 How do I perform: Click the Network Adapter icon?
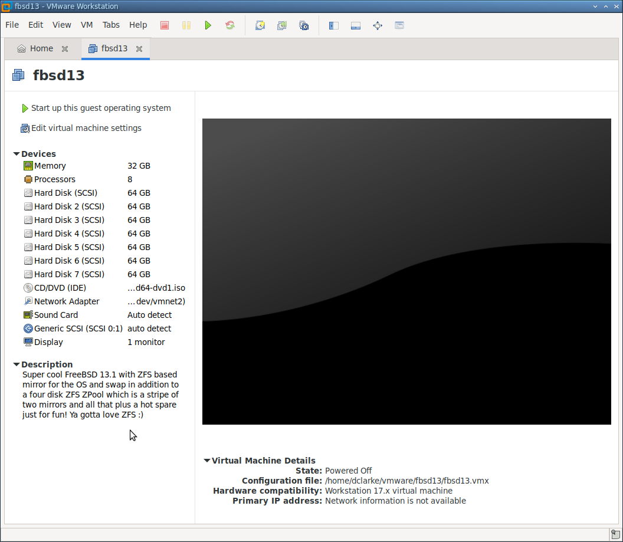point(28,301)
